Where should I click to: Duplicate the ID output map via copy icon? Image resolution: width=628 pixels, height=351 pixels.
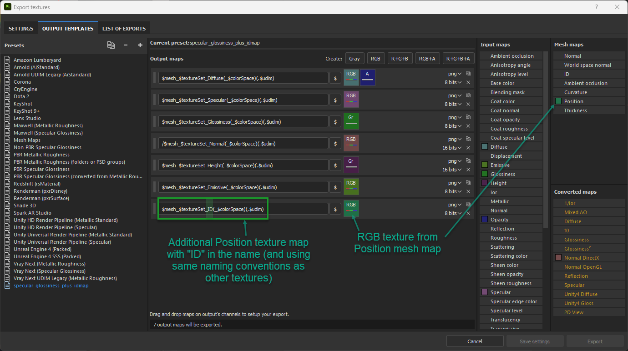coord(468,204)
